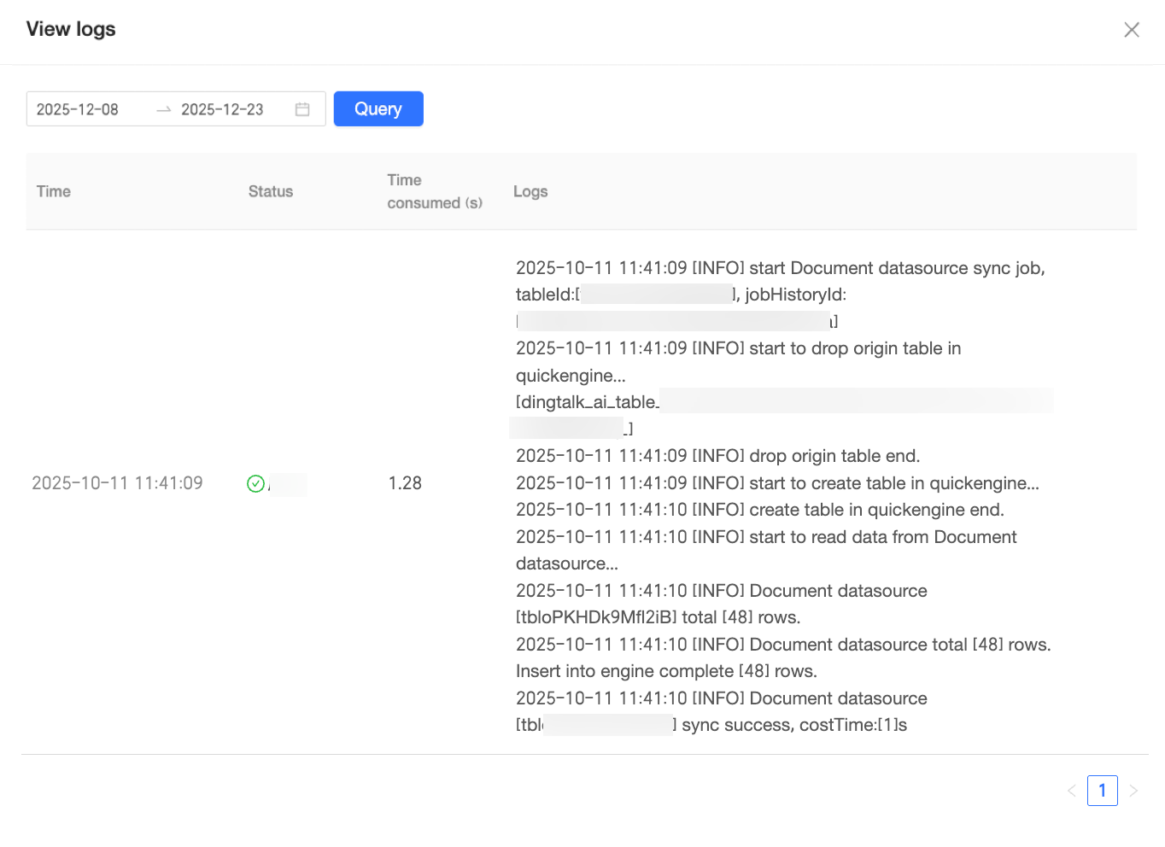
Task: Click the Status column header
Action: point(271,191)
